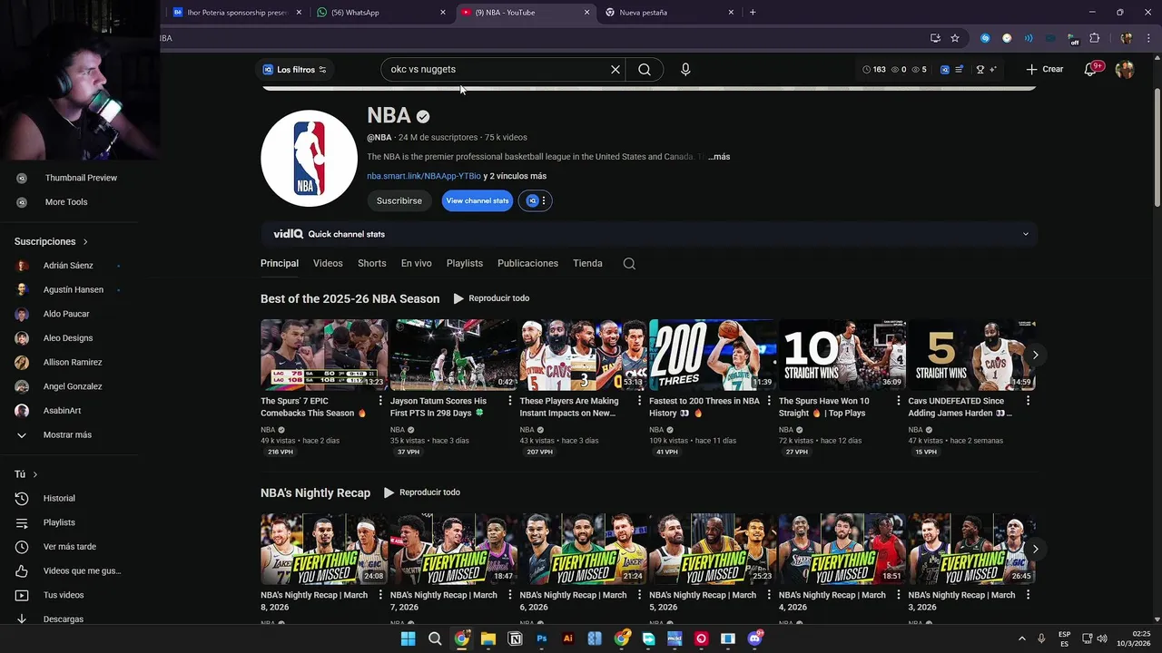Open File Explorer from the taskbar
The height and width of the screenshot is (653, 1162).
click(x=488, y=638)
